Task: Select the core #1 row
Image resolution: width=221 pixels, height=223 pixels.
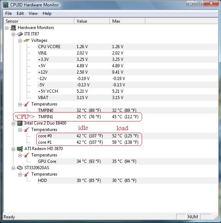Action: tap(128, 142)
